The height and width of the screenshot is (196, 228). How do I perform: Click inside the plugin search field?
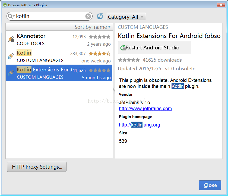pos(49,16)
